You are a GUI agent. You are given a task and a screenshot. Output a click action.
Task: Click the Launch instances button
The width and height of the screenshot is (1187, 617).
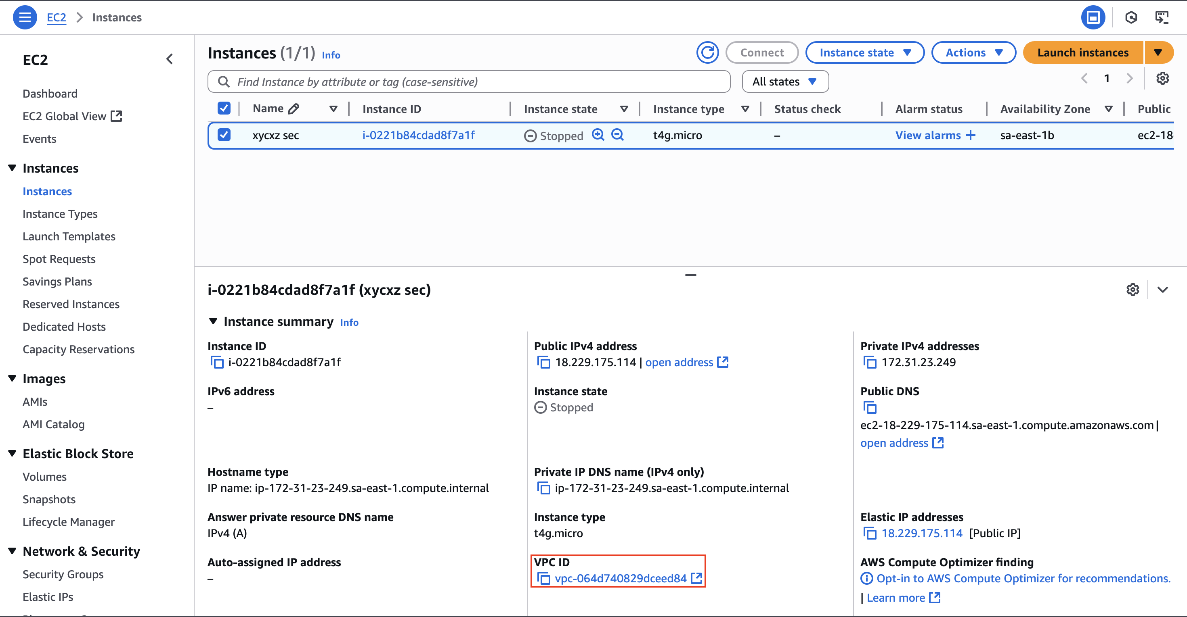1082,52
